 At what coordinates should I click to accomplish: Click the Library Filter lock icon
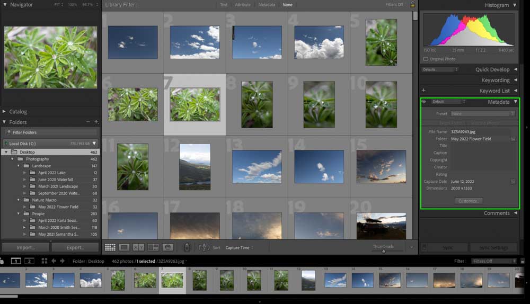point(413,4)
